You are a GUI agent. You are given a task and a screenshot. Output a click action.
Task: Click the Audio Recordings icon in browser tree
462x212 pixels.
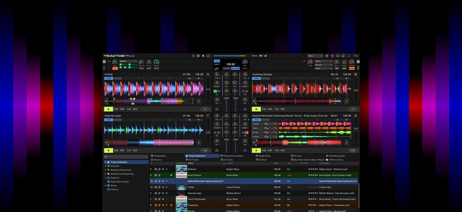pyautogui.click(x=109, y=182)
